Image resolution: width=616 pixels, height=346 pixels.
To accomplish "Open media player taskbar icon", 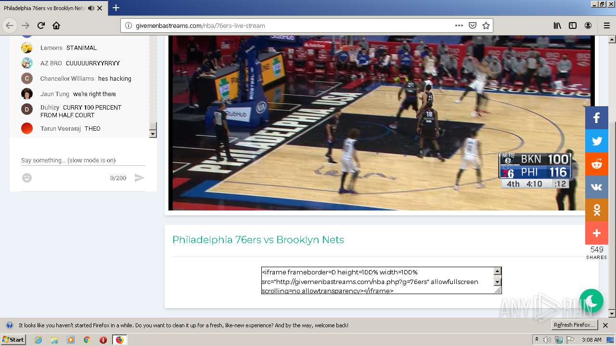I will [x=71, y=340].
